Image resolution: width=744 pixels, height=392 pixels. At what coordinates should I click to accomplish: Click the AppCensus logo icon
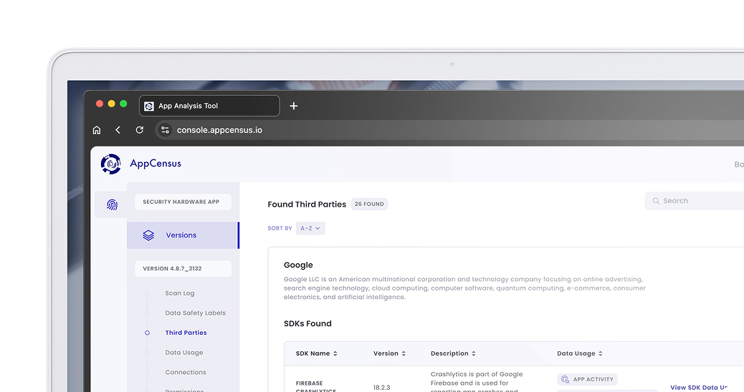click(110, 164)
